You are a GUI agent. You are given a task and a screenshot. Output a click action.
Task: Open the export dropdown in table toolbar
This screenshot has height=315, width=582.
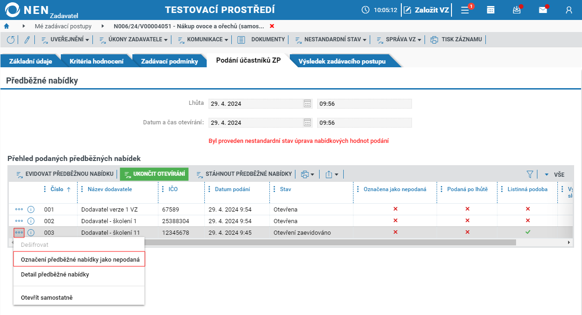[x=332, y=174]
